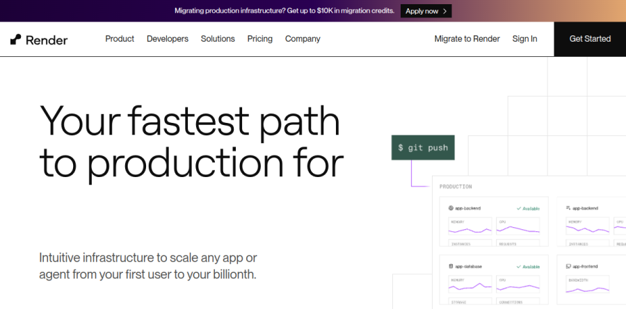626x309 pixels.
Task: Click the 'Your fastest path' headline
Action: pyautogui.click(x=192, y=142)
